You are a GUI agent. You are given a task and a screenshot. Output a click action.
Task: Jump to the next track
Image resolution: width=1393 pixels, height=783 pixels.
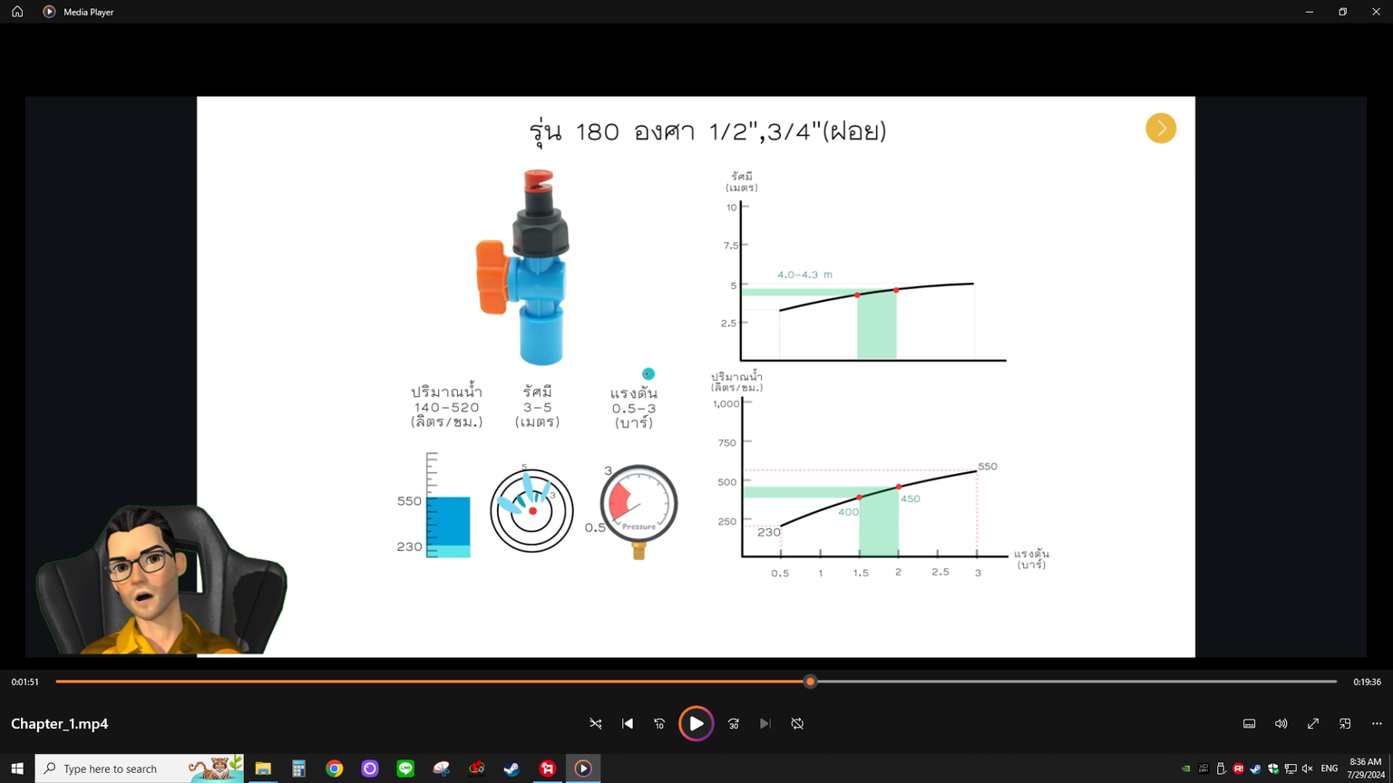(x=765, y=723)
